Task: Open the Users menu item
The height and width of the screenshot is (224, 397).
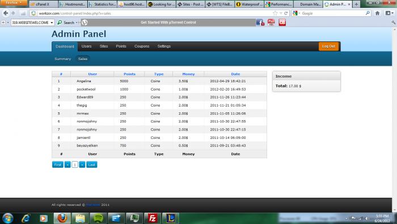Action: (86, 47)
